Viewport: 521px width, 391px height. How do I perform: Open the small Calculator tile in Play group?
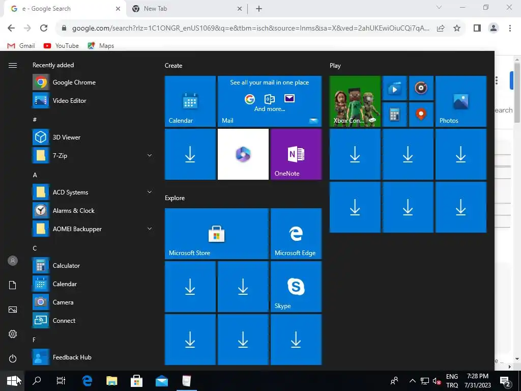coord(395,115)
